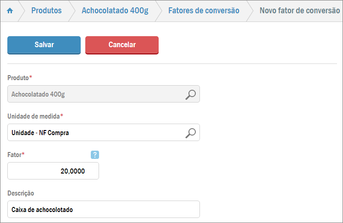343x223 pixels.
Task: Click the required asterisk beside Unidade de medida
Action: [61, 116]
